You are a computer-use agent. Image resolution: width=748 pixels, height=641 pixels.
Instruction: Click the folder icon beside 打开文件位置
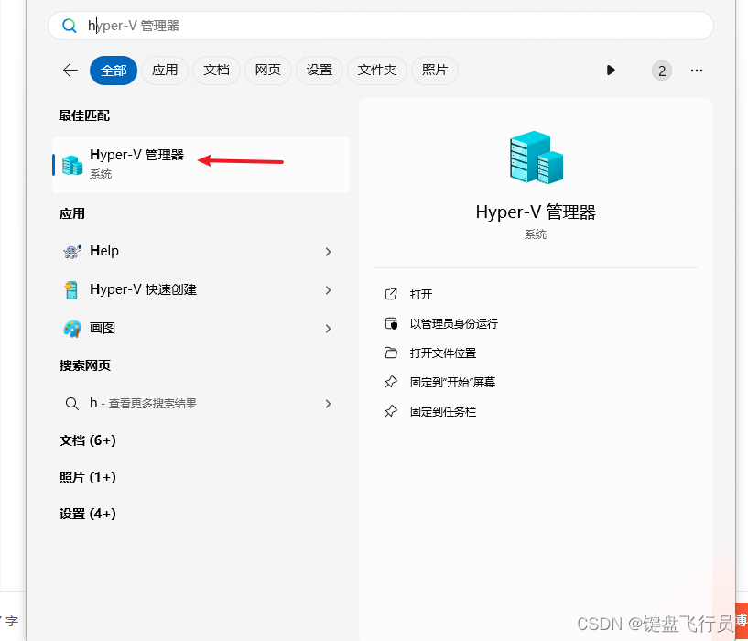[x=391, y=353]
